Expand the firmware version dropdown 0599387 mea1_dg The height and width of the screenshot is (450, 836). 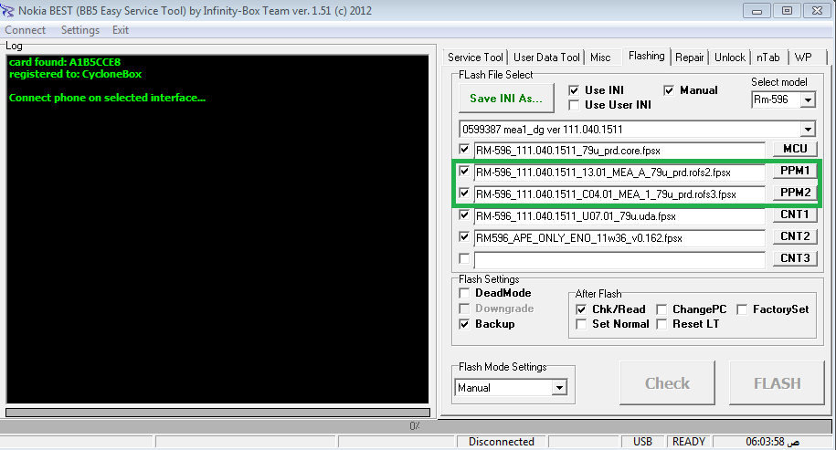click(x=809, y=129)
